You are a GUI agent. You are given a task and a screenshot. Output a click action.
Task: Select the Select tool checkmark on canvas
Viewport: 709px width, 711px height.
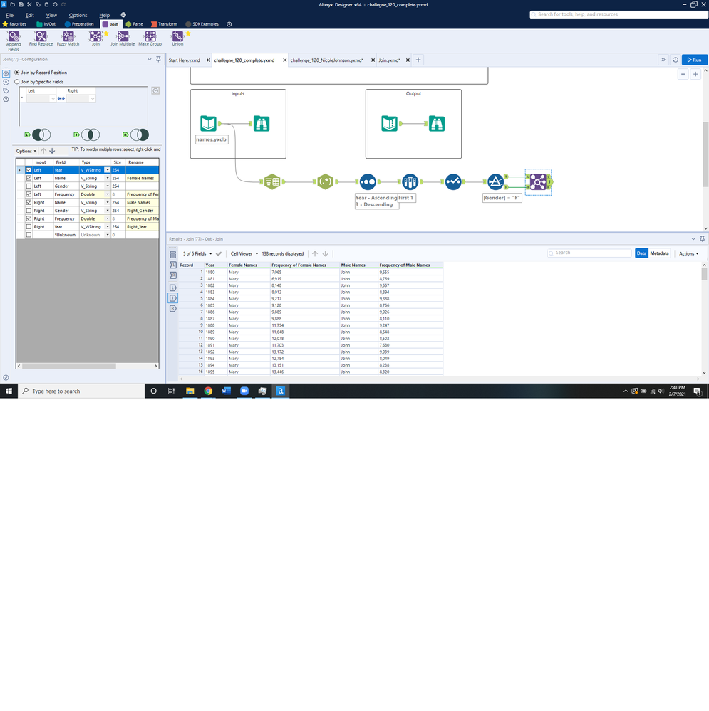[453, 181]
